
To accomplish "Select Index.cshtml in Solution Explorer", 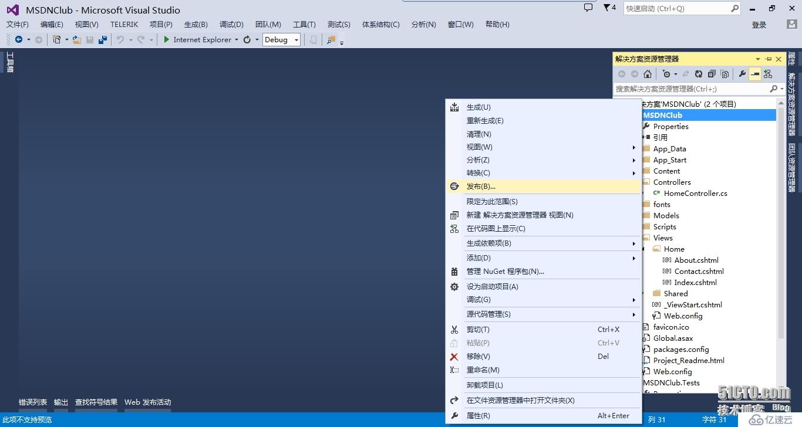I will (x=695, y=282).
